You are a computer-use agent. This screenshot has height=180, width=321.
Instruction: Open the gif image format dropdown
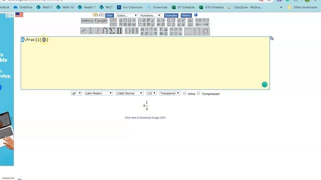pyautogui.click(x=77, y=93)
